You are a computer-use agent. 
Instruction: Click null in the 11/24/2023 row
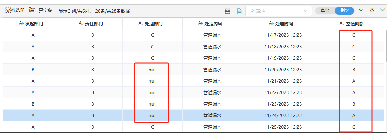coord(153,115)
